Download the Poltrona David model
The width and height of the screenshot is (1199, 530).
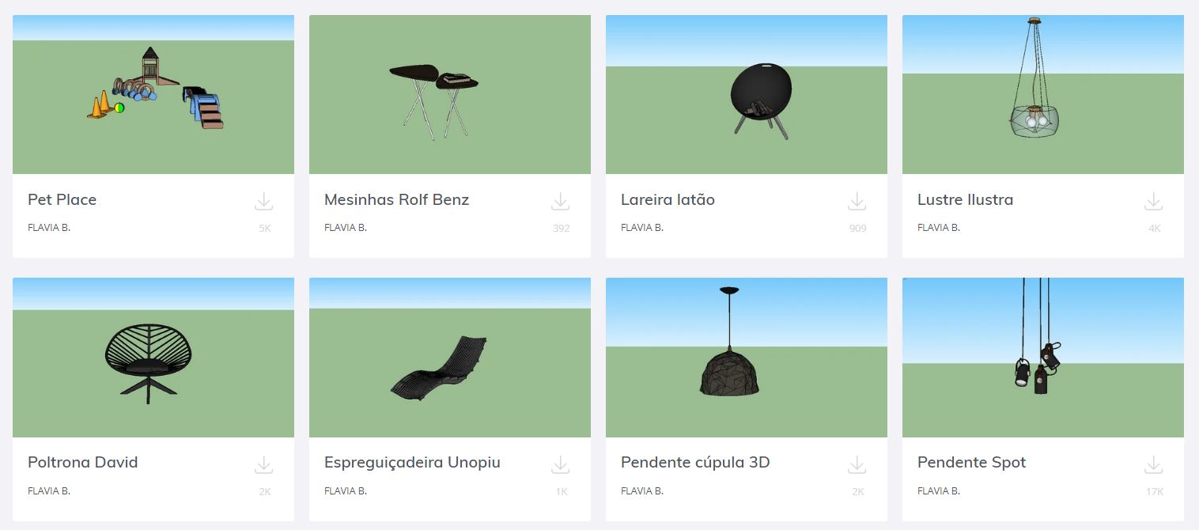[x=264, y=464]
